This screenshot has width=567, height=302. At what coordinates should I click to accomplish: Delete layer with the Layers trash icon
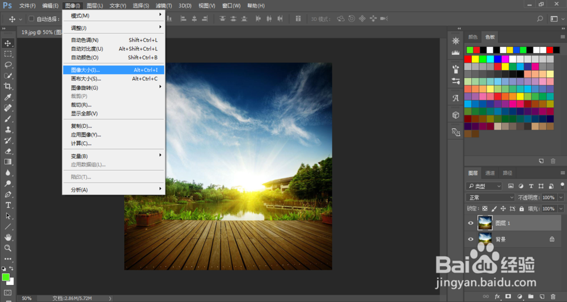(x=552, y=296)
